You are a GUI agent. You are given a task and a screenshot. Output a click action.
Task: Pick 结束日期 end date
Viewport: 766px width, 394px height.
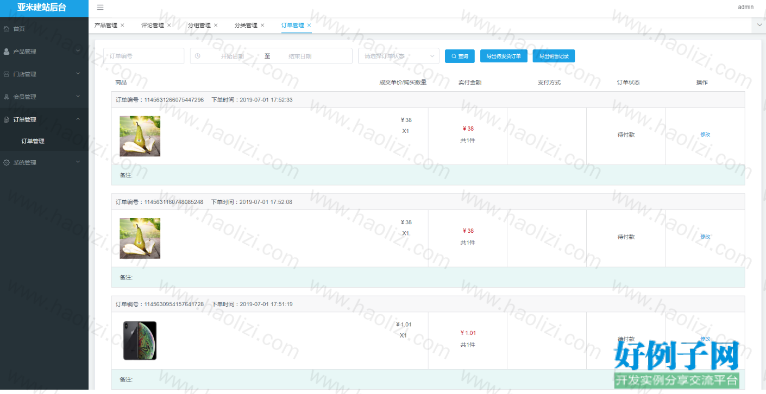click(x=300, y=56)
